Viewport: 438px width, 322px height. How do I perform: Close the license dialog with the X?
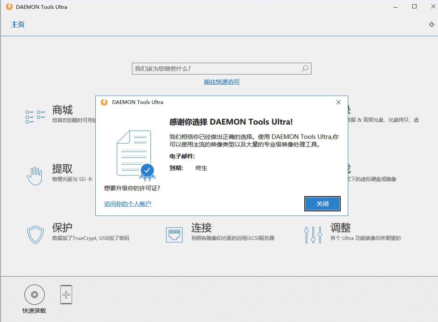pyautogui.click(x=338, y=102)
